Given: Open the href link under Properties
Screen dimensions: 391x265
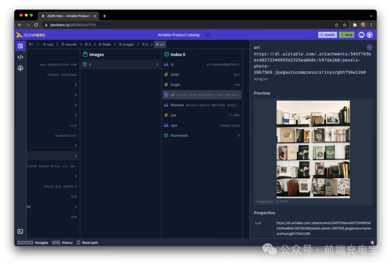Looking at the screenshot, I should tap(323, 228).
